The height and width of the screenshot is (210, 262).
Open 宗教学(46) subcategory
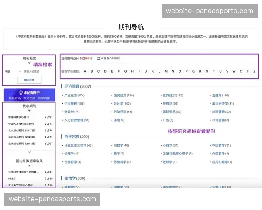121,145
